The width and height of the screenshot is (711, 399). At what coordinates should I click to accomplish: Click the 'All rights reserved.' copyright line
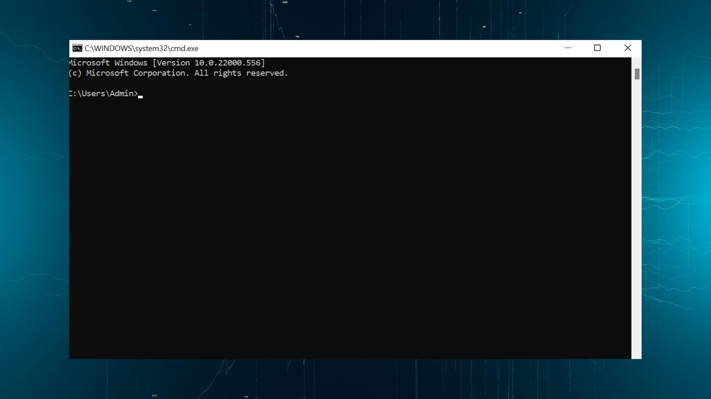pos(178,73)
